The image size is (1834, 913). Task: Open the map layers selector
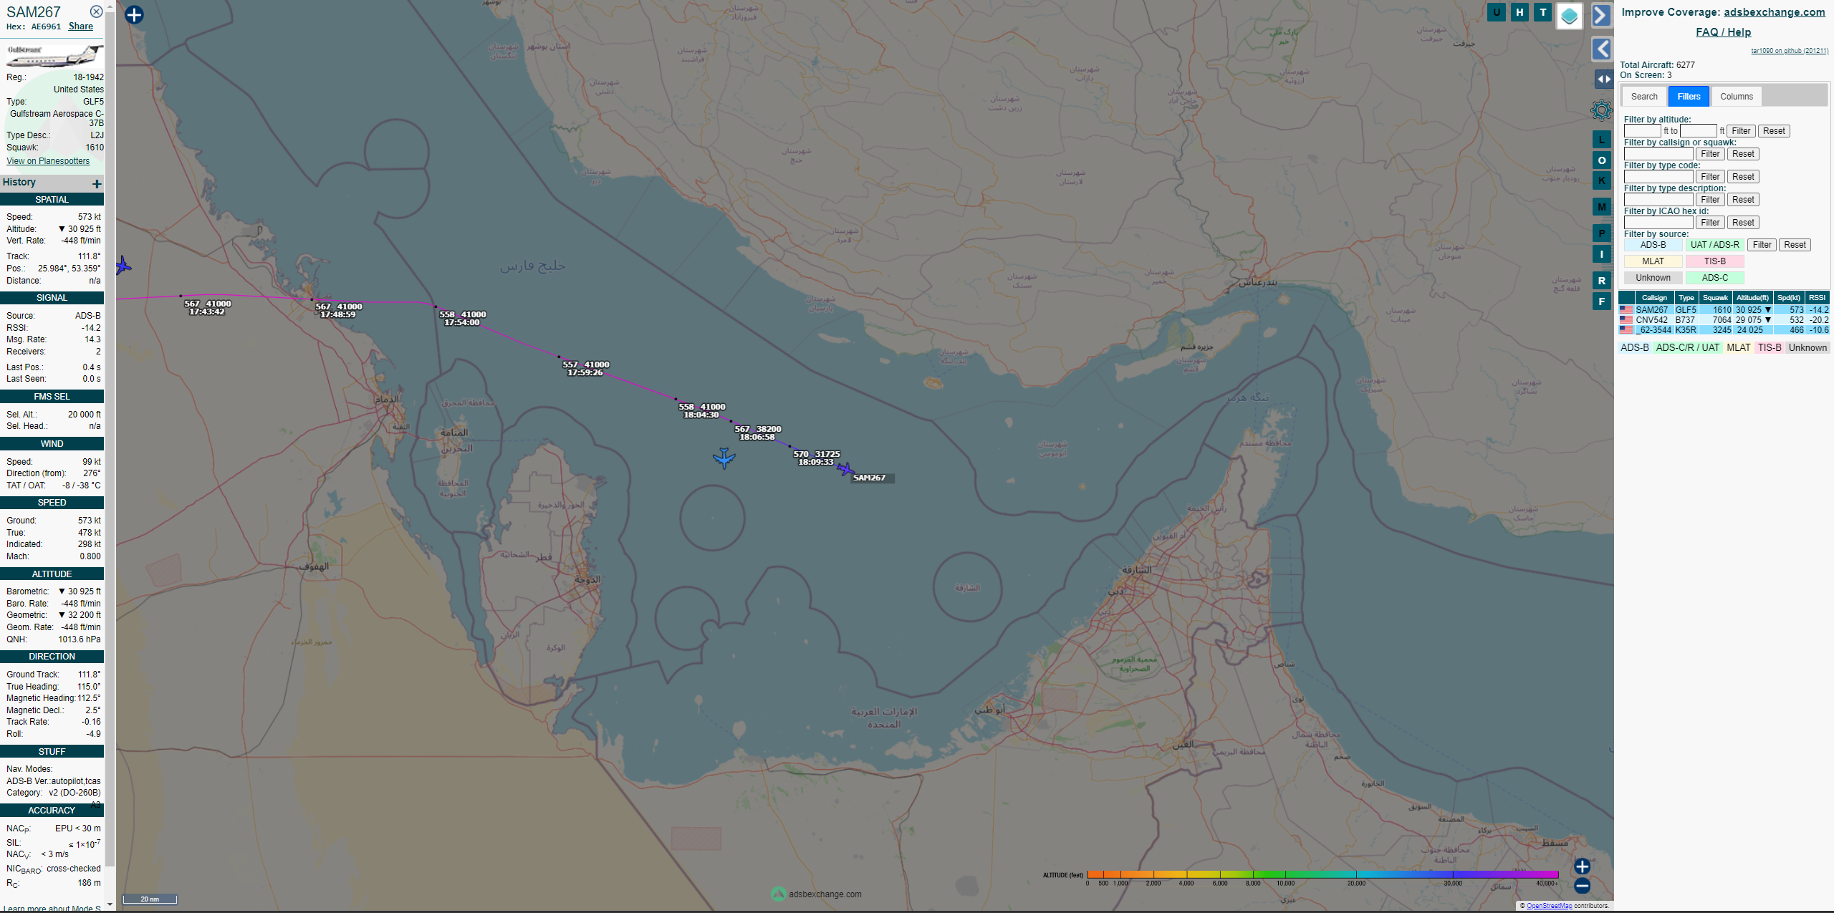pyautogui.click(x=1570, y=16)
